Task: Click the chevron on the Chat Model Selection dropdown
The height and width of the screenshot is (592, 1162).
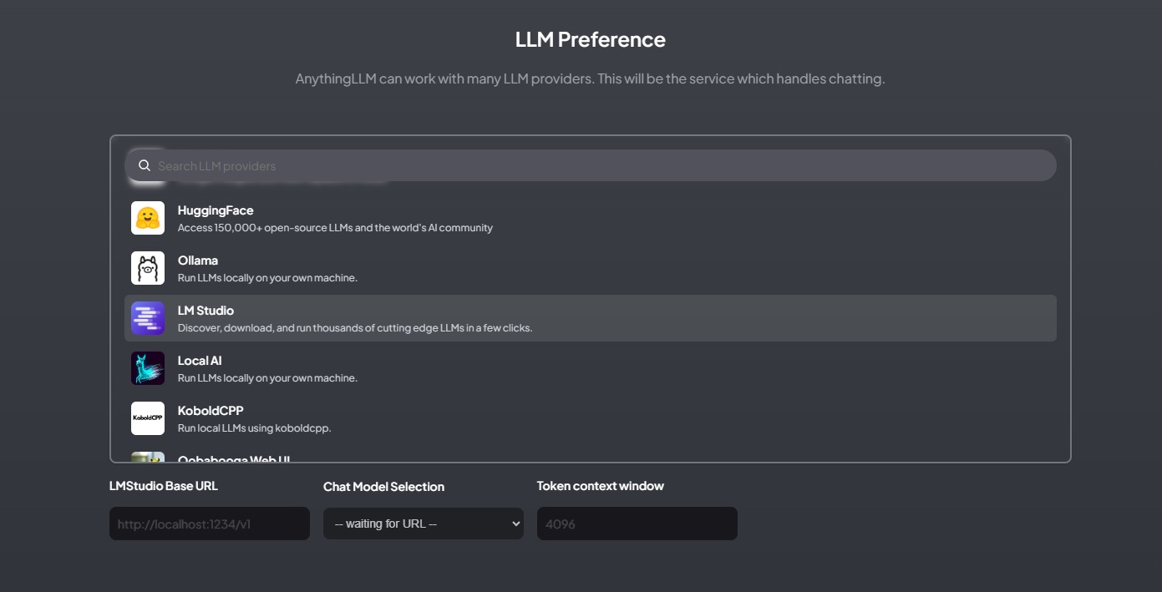Action: (x=515, y=524)
